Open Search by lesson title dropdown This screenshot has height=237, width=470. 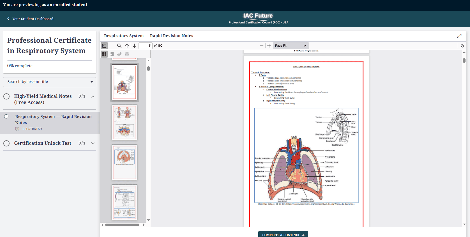pyautogui.click(x=50, y=82)
